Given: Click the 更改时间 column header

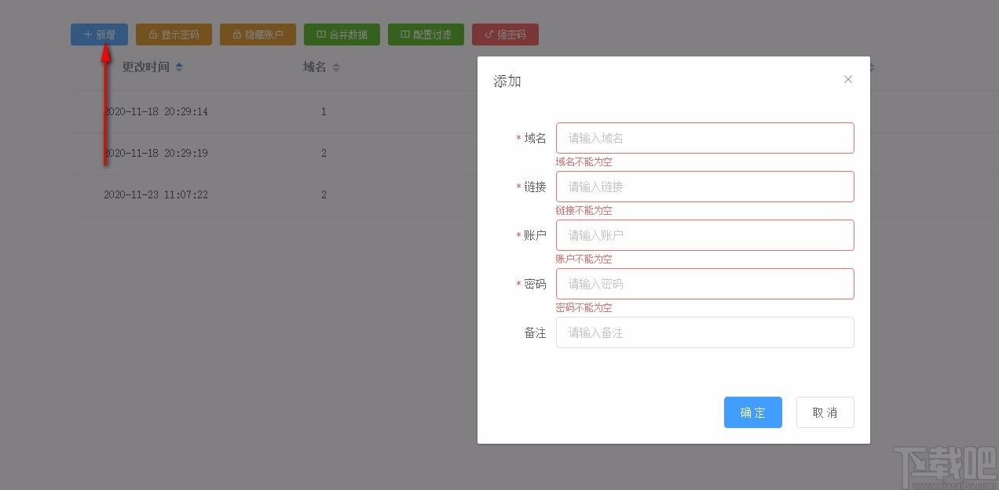Looking at the screenshot, I should pos(145,67).
